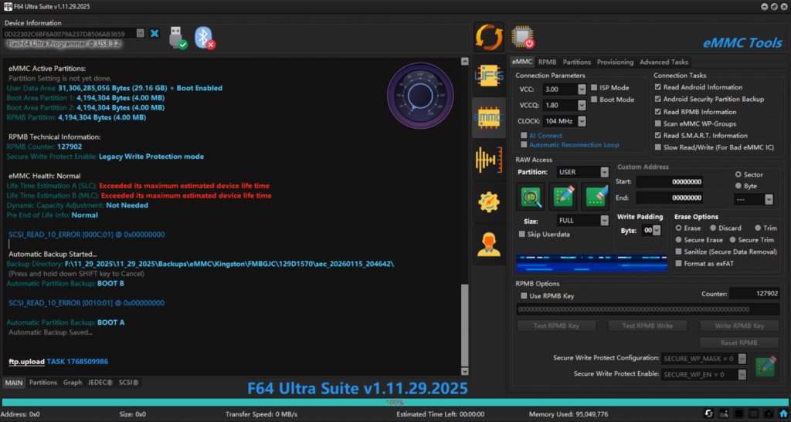
Task: Click the RPMB Counter input field
Action: (x=755, y=294)
